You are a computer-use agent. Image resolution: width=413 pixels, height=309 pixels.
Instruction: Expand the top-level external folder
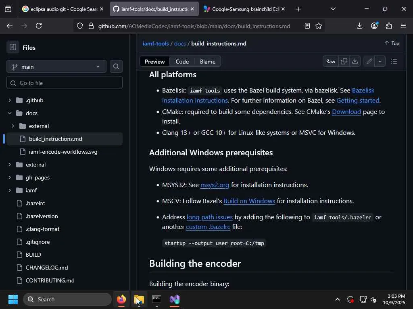(x=10, y=165)
